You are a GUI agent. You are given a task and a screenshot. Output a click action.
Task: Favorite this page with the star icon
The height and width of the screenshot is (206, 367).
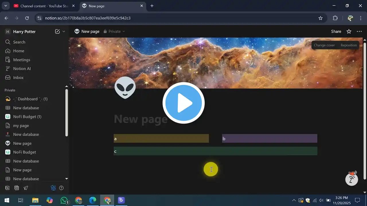349,31
